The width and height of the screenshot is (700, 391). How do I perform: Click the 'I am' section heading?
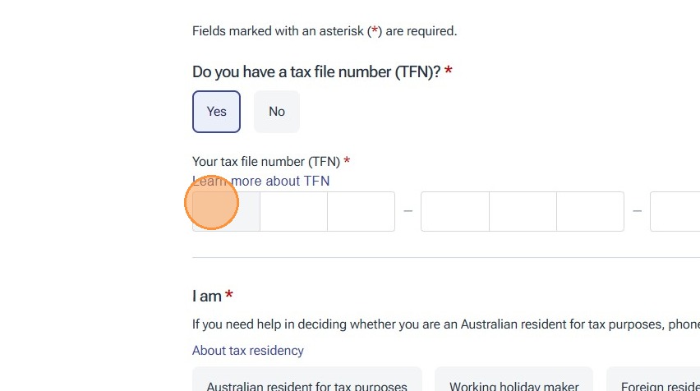[207, 296]
